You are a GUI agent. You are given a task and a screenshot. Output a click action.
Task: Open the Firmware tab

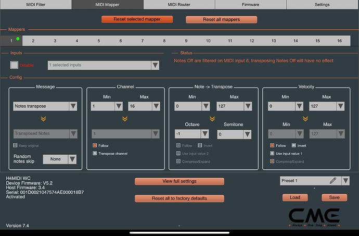(251, 4)
